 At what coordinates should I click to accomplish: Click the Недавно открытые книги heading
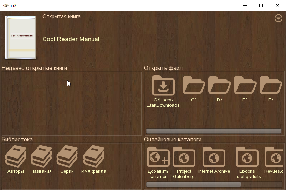tap(34, 68)
